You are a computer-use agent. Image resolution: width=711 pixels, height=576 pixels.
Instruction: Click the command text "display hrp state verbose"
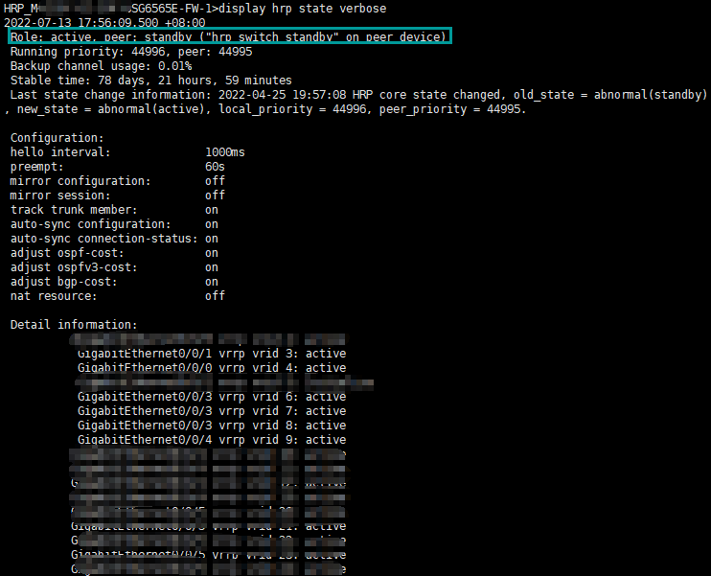click(x=303, y=9)
